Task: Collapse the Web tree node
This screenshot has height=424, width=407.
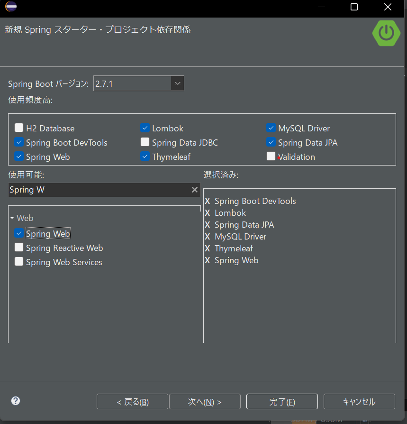Action: tap(12, 218)
